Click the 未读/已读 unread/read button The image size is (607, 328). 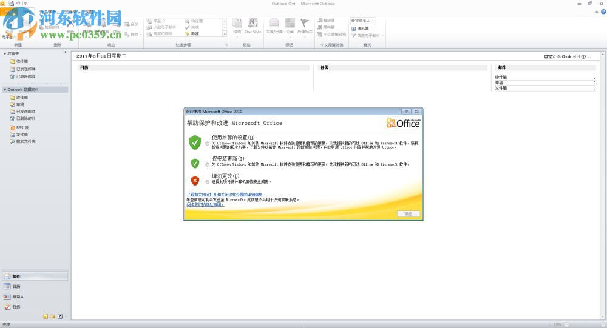pos(274,26)
